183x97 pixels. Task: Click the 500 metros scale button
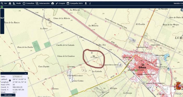tap(8, 95)
